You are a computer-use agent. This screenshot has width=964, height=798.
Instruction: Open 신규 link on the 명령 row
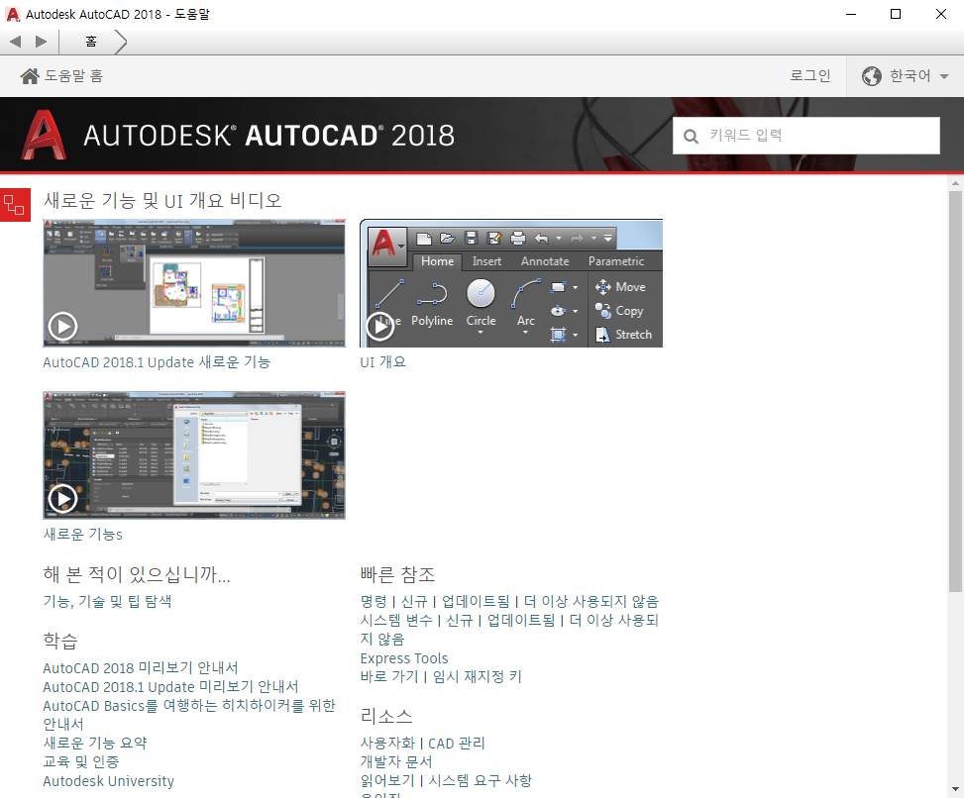414,601
